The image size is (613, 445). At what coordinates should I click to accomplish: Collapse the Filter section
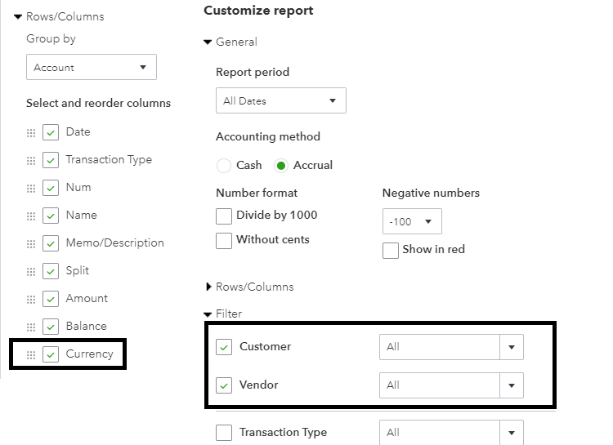(x=208, y=314)
